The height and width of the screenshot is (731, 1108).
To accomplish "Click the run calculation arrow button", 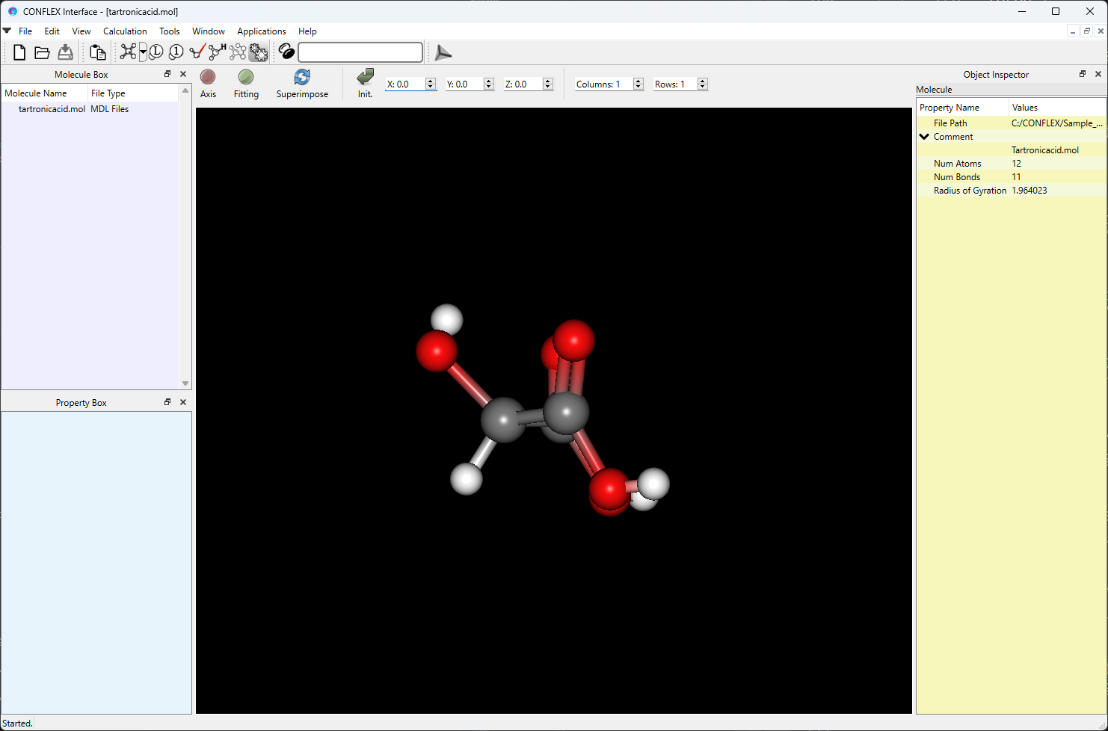I will 443,52.
